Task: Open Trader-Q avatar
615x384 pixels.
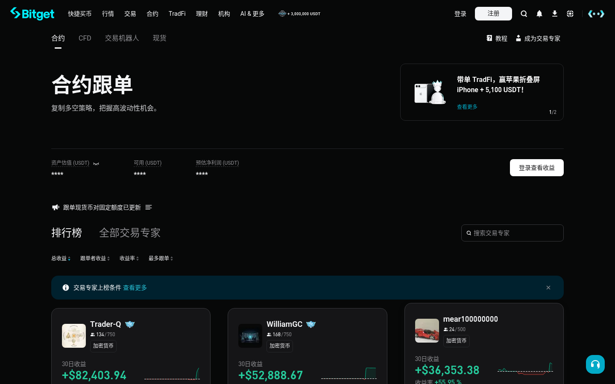Action: 74,336
